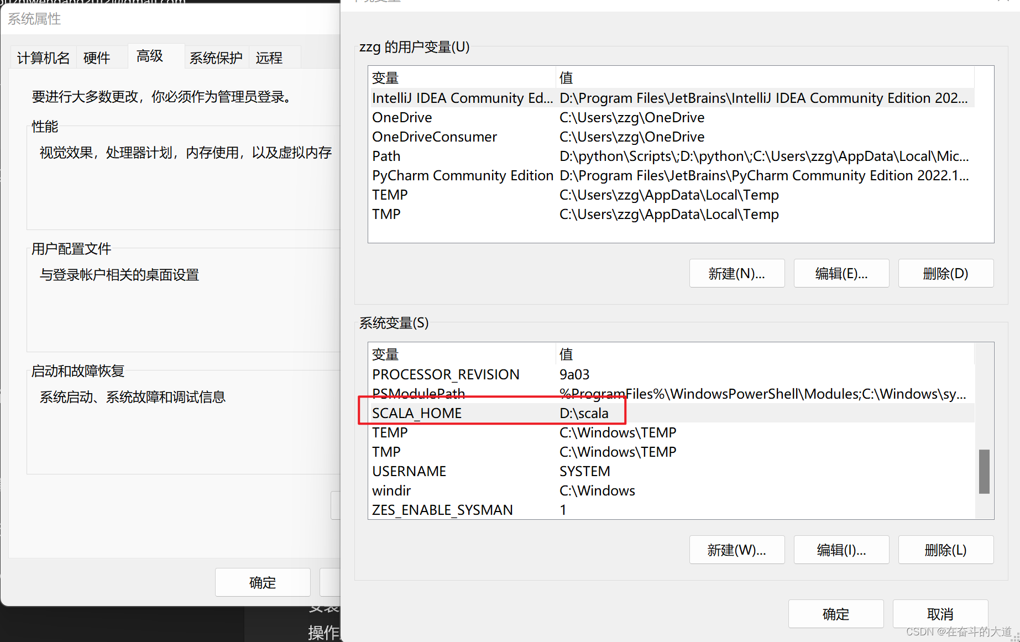Select the ZES_ENABLE_SYSMAN variable
The height and width of the screenshot is (642, 1020).
(498, 509)
